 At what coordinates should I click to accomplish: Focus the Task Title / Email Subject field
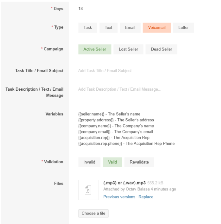pyautogui.click(x=144, y=71)
